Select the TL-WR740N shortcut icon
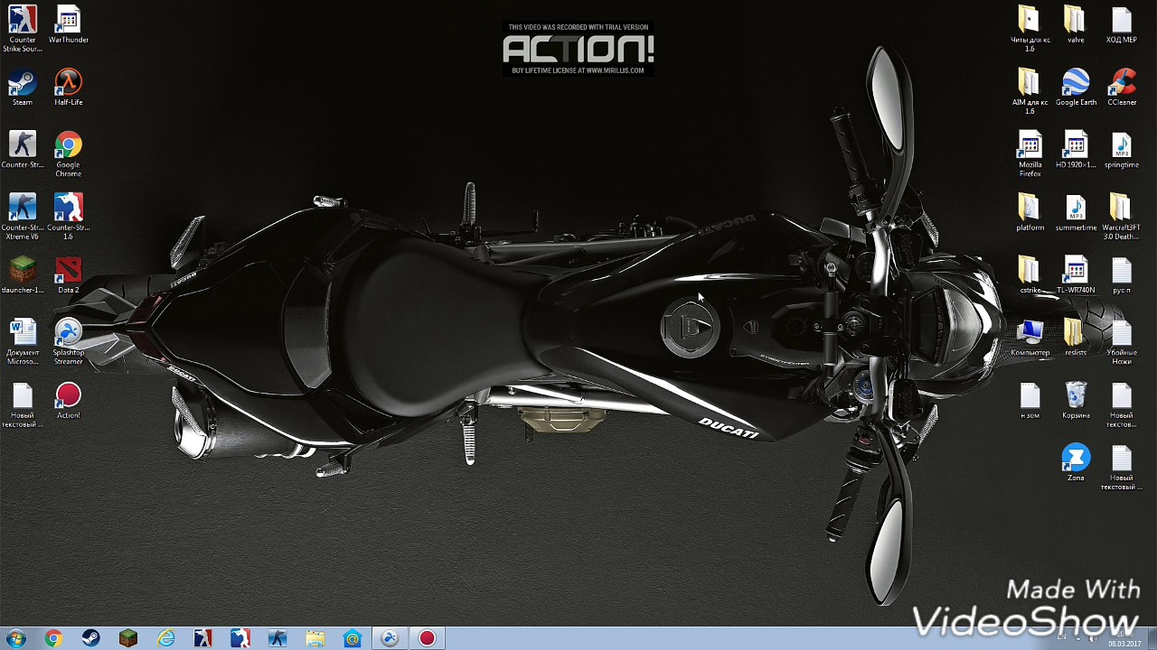This screenshot has width=1157, height=650. 1076,275
